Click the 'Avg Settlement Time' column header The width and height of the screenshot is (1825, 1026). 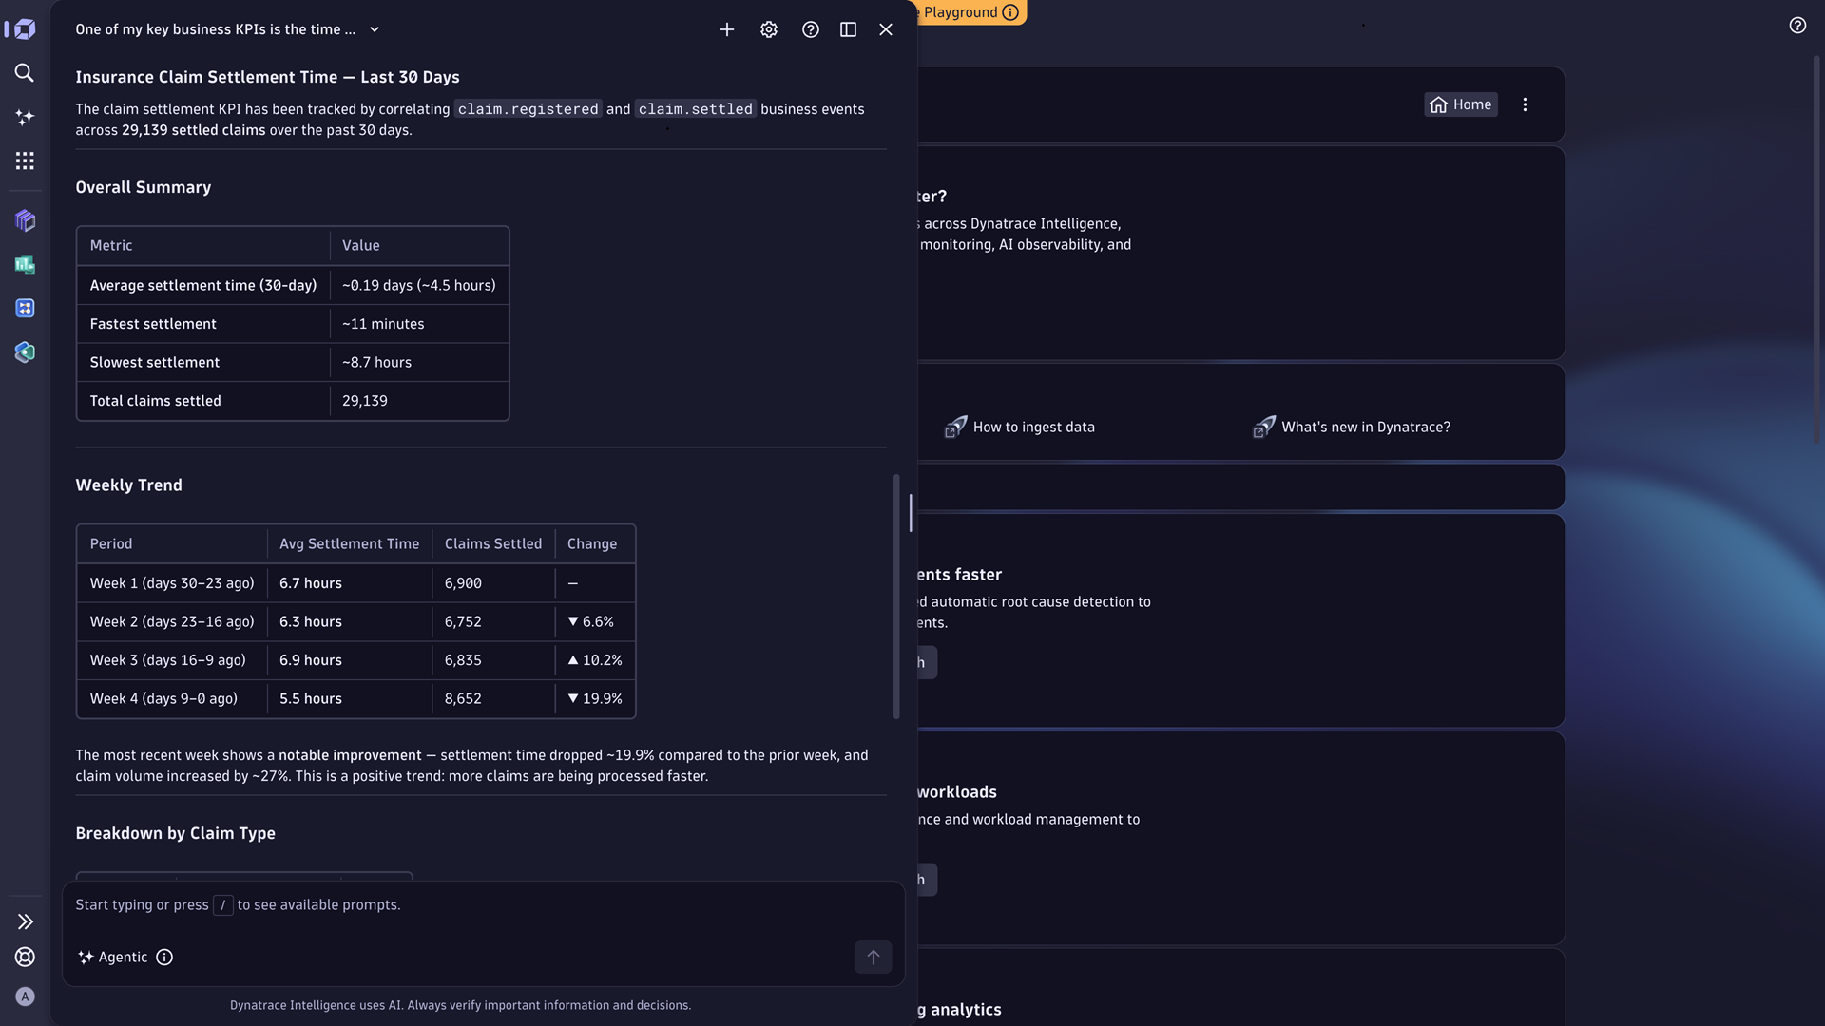[349, 544]
